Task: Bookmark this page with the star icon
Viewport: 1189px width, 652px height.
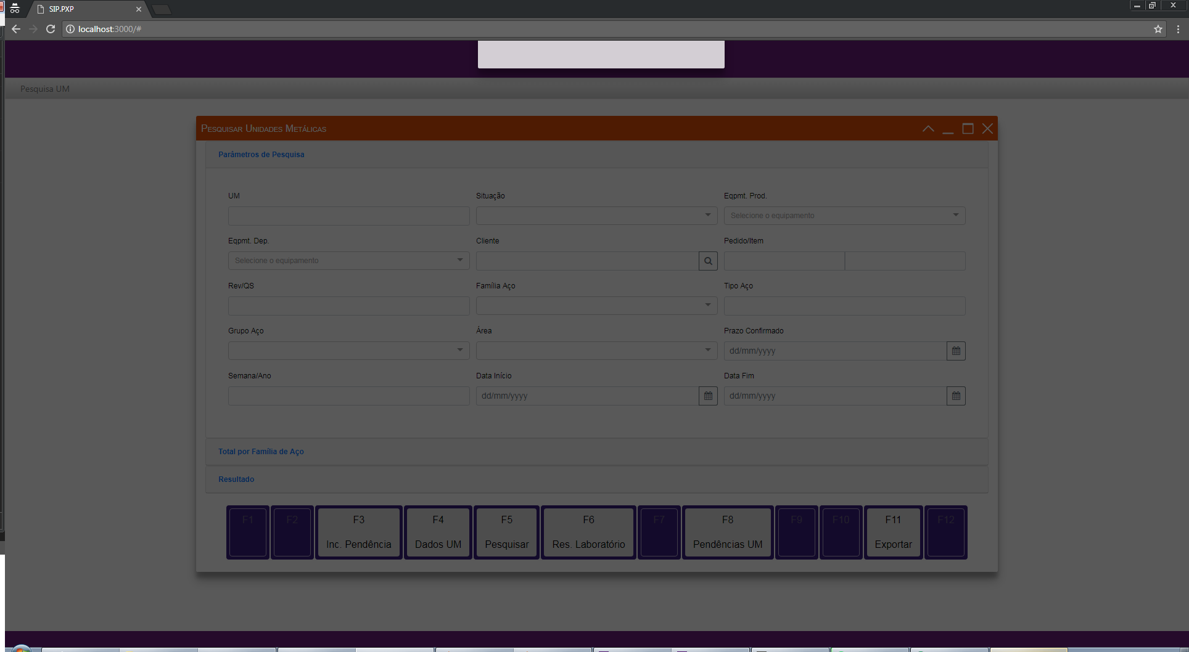Action: [1158, 29]
